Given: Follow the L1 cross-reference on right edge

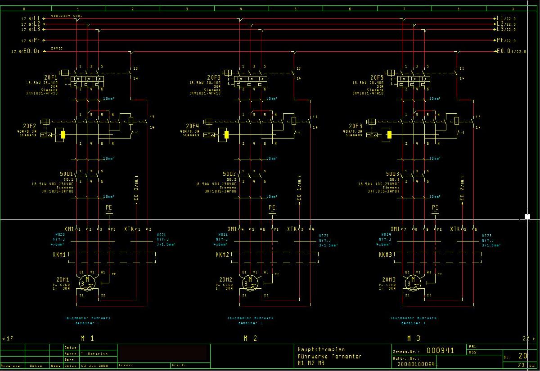Looking at the screenshot, I should point(505,18).
